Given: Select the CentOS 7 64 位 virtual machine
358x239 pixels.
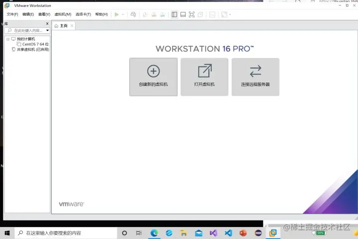Looking at the screenshot, I should [x=35, y=44].
